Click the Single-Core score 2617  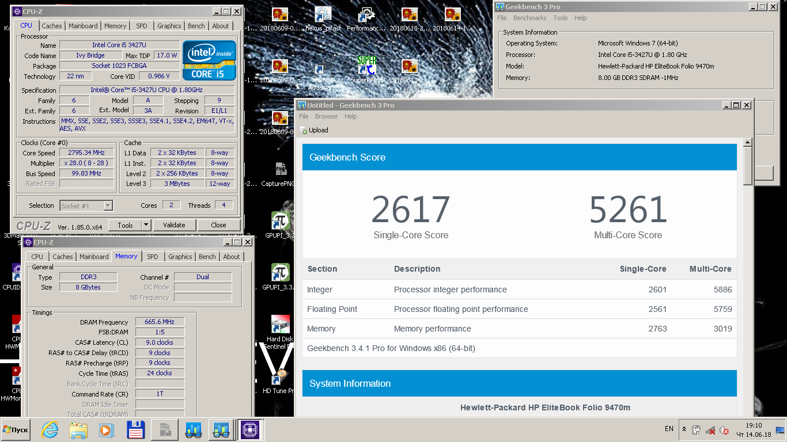pyautogui.click(x=410, y=209)
